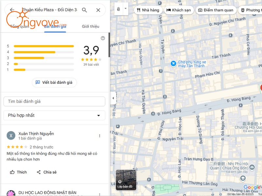
Task: Click the 'Đ. Đỗ Ngọc Thạnh' street label
Action: [223, 125]
